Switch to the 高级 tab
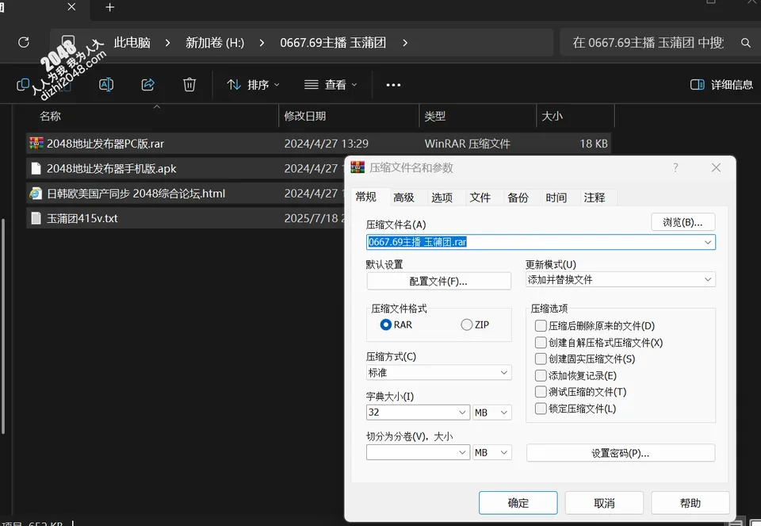The width and height of the screenshot is (761, 526). click(x=403, y=198)
